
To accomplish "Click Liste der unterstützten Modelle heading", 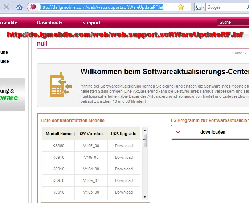I will pyautogui.click(x=73, y=121).
